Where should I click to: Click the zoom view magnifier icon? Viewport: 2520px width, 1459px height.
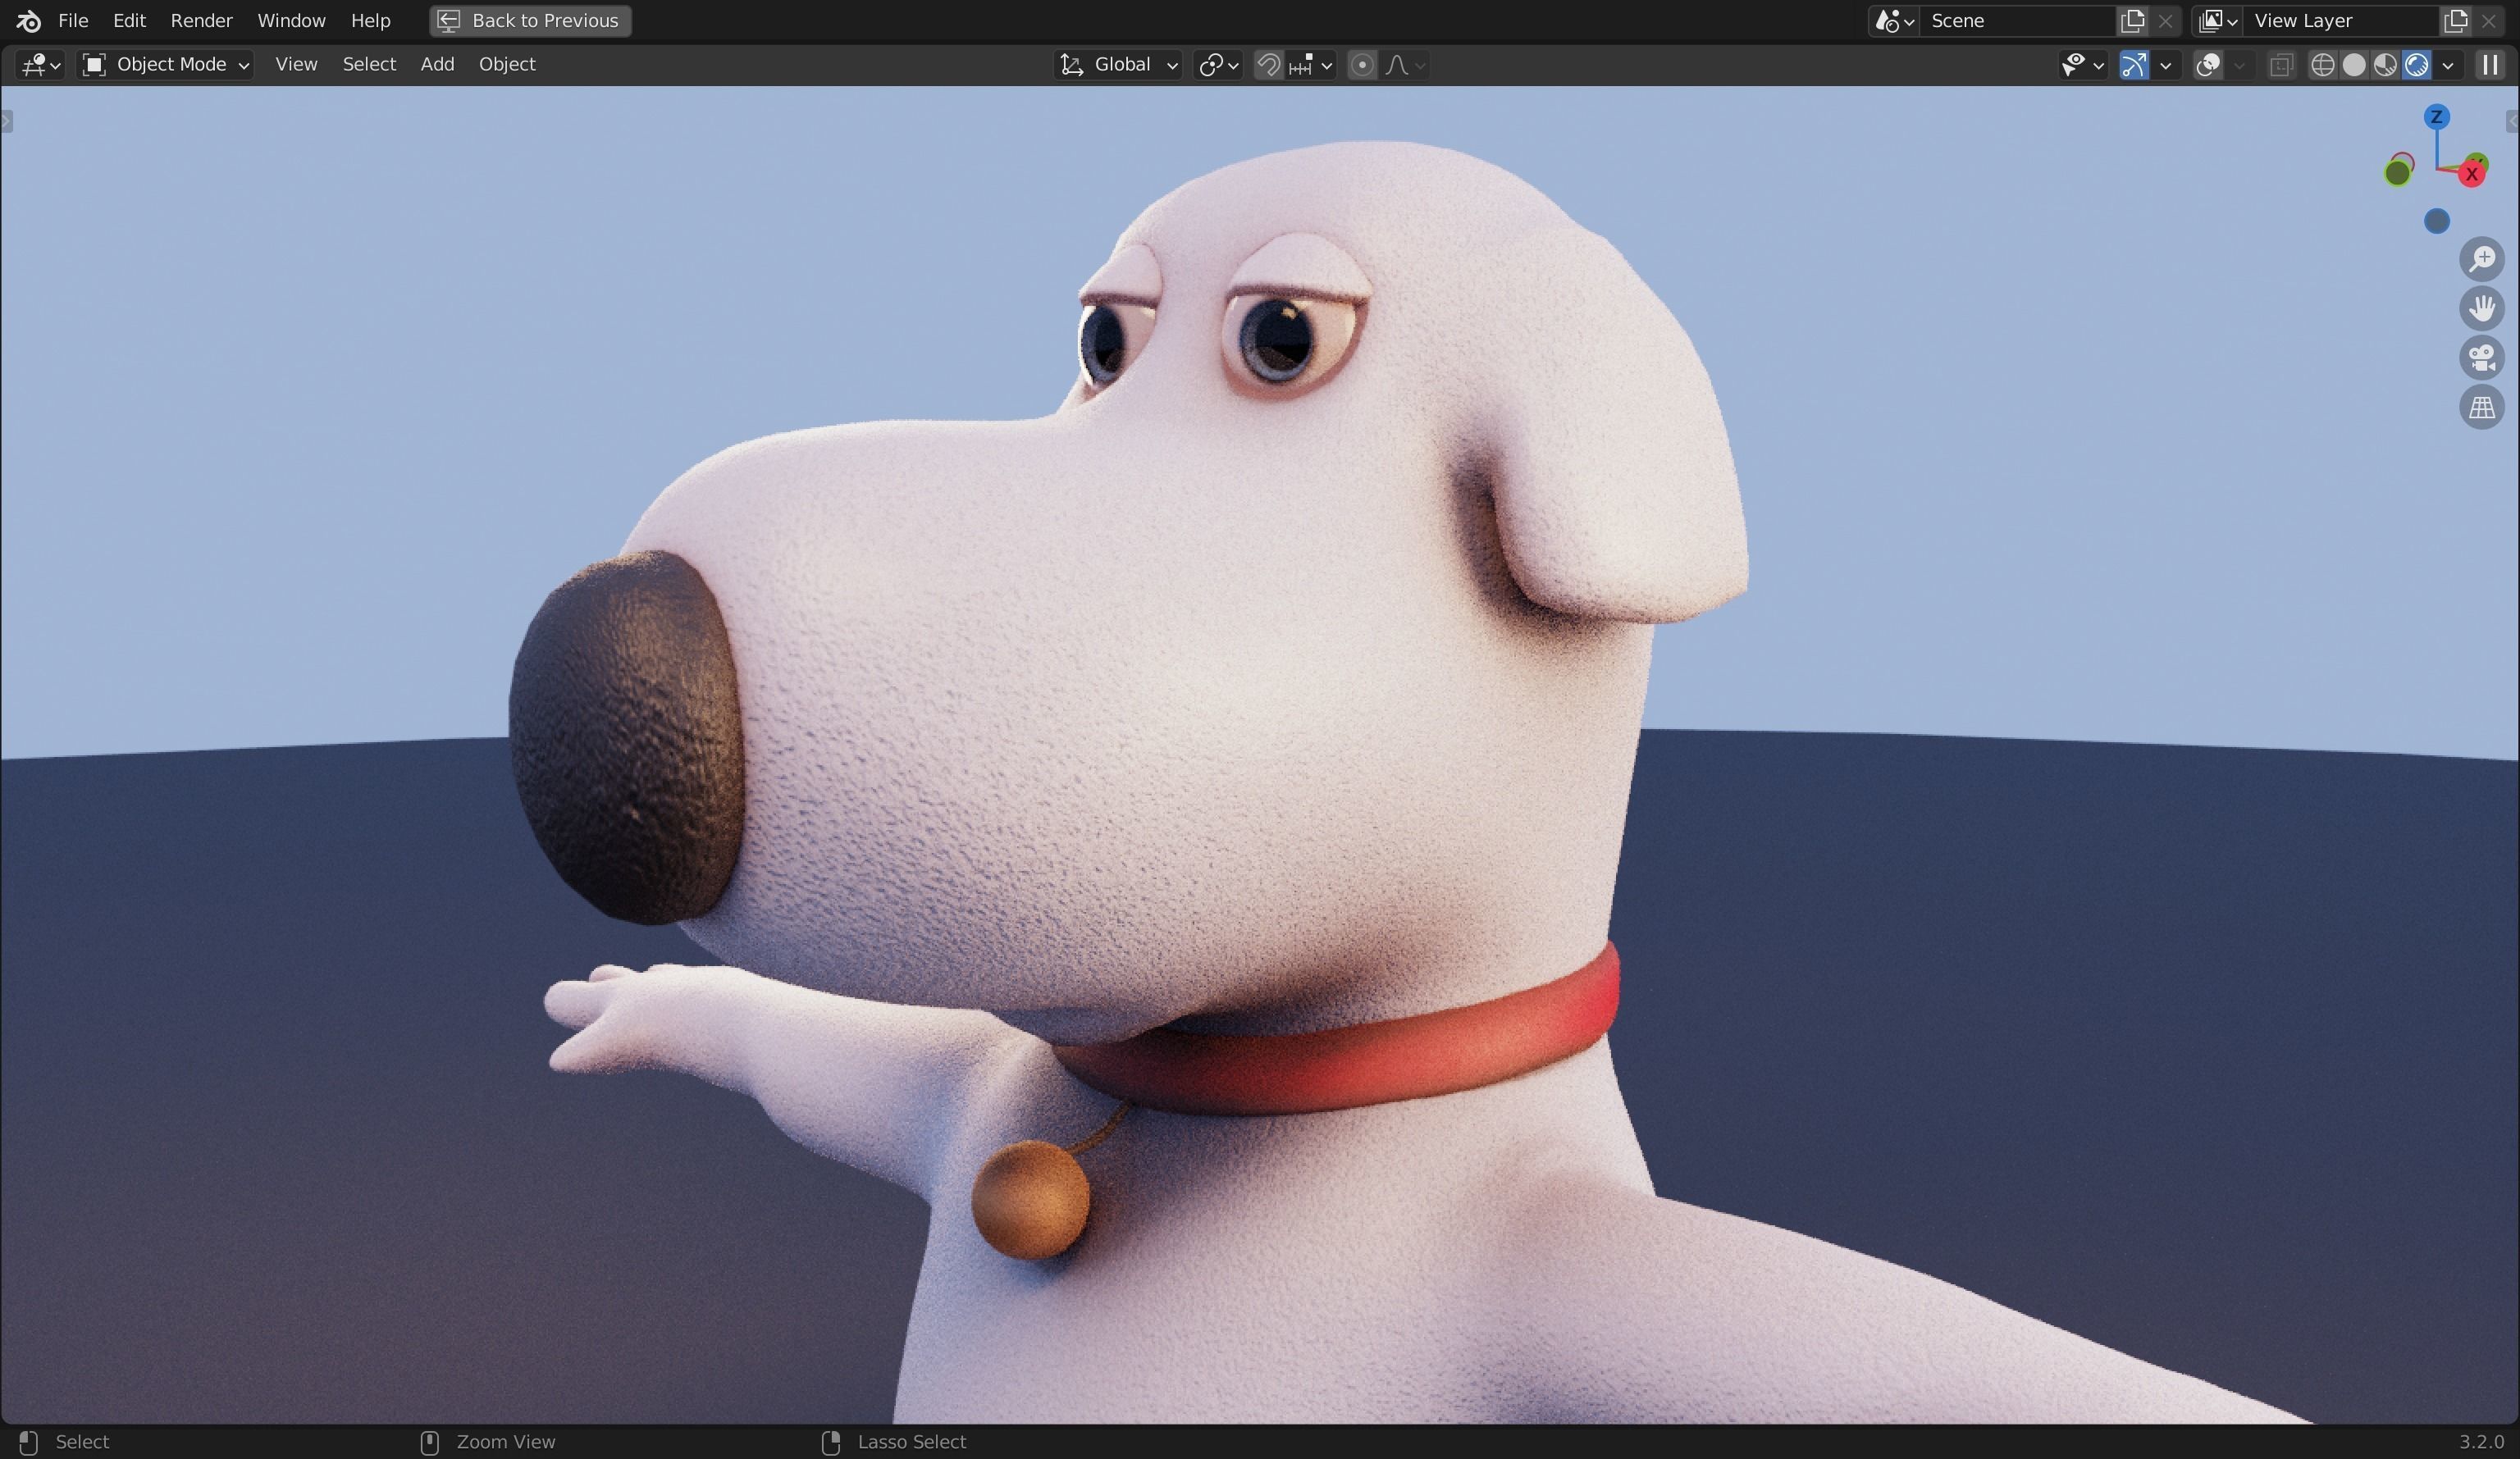click(2482, 259)
